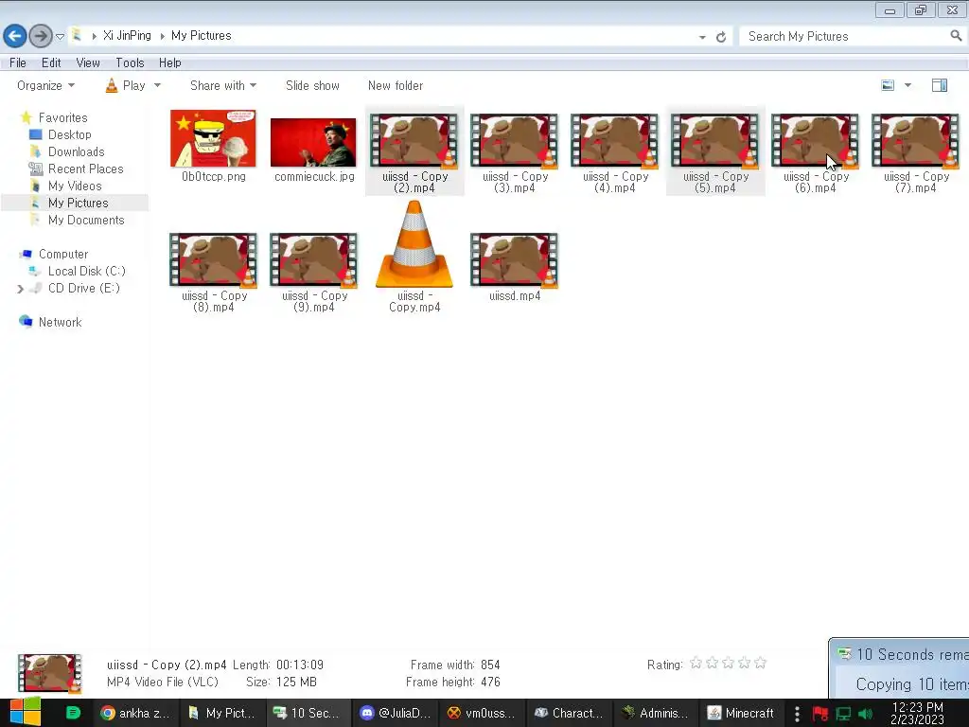Open the Discord @JuliaD taskbar item
Image resolution: width=969 pixels, height=727 pixels.
[x=396, y=714]
